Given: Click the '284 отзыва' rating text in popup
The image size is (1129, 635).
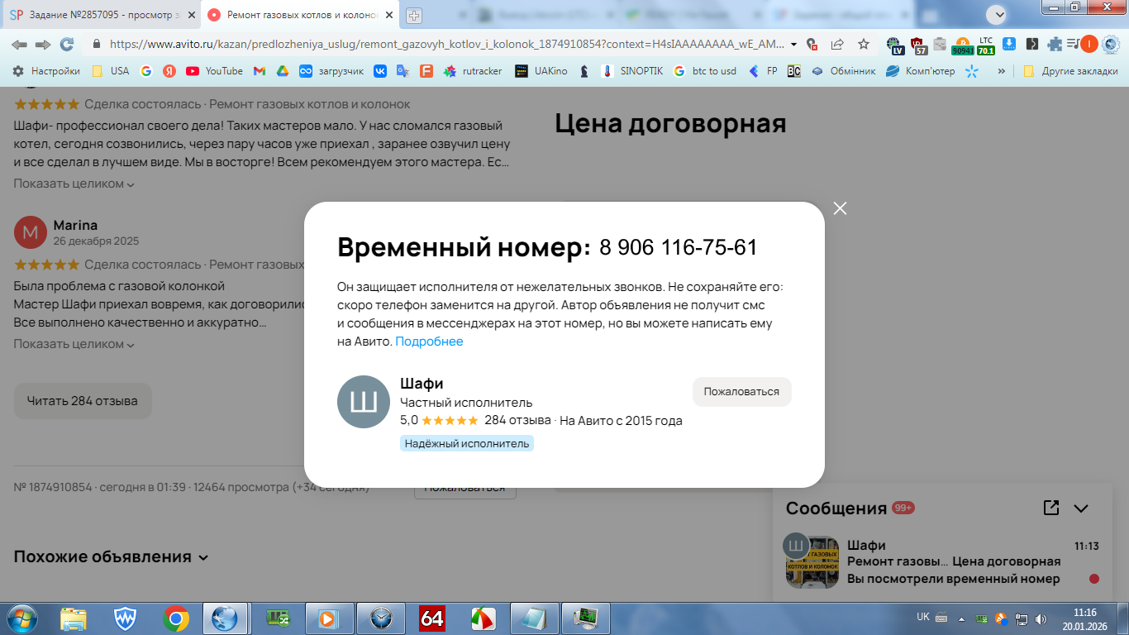Looking at the screenshot, I should pyautogui.click(x=517, y=420).
